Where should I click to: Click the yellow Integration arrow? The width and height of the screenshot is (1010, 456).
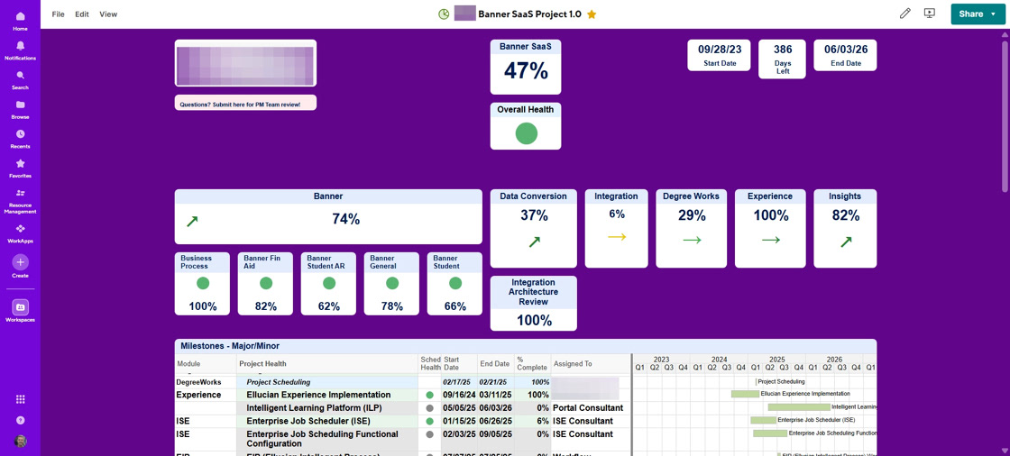(617, 237)
